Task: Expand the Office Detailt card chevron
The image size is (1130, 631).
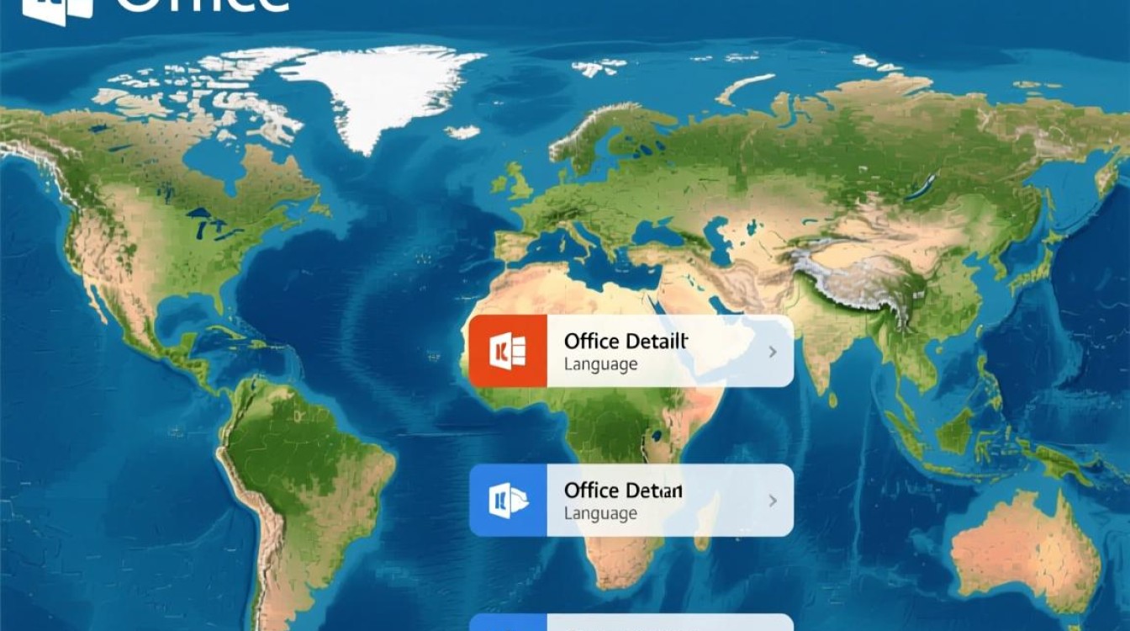Action: click(773, 352)
